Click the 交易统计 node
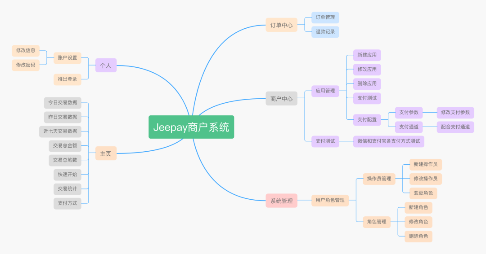Viewport: 486px width, 254px height. (x=67, y=189)
